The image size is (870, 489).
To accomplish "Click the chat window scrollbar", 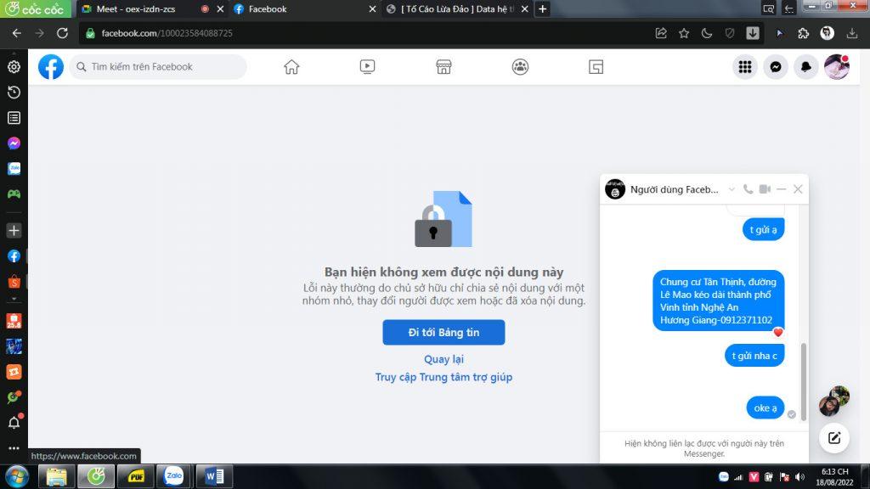I will pos(803,374).
